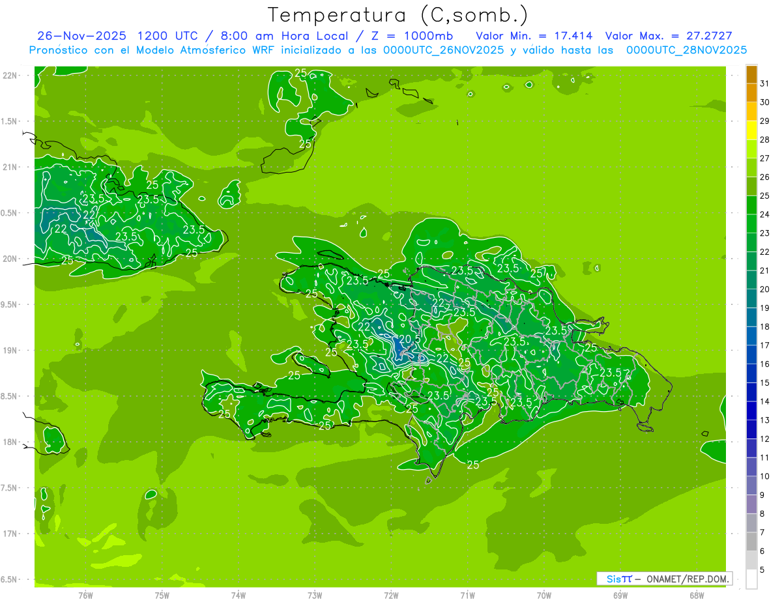Image resolution: width=782 pixels, height=604 pixels.
Task: Click the gray swatch between 6 and 7
Action: [751, 542]
